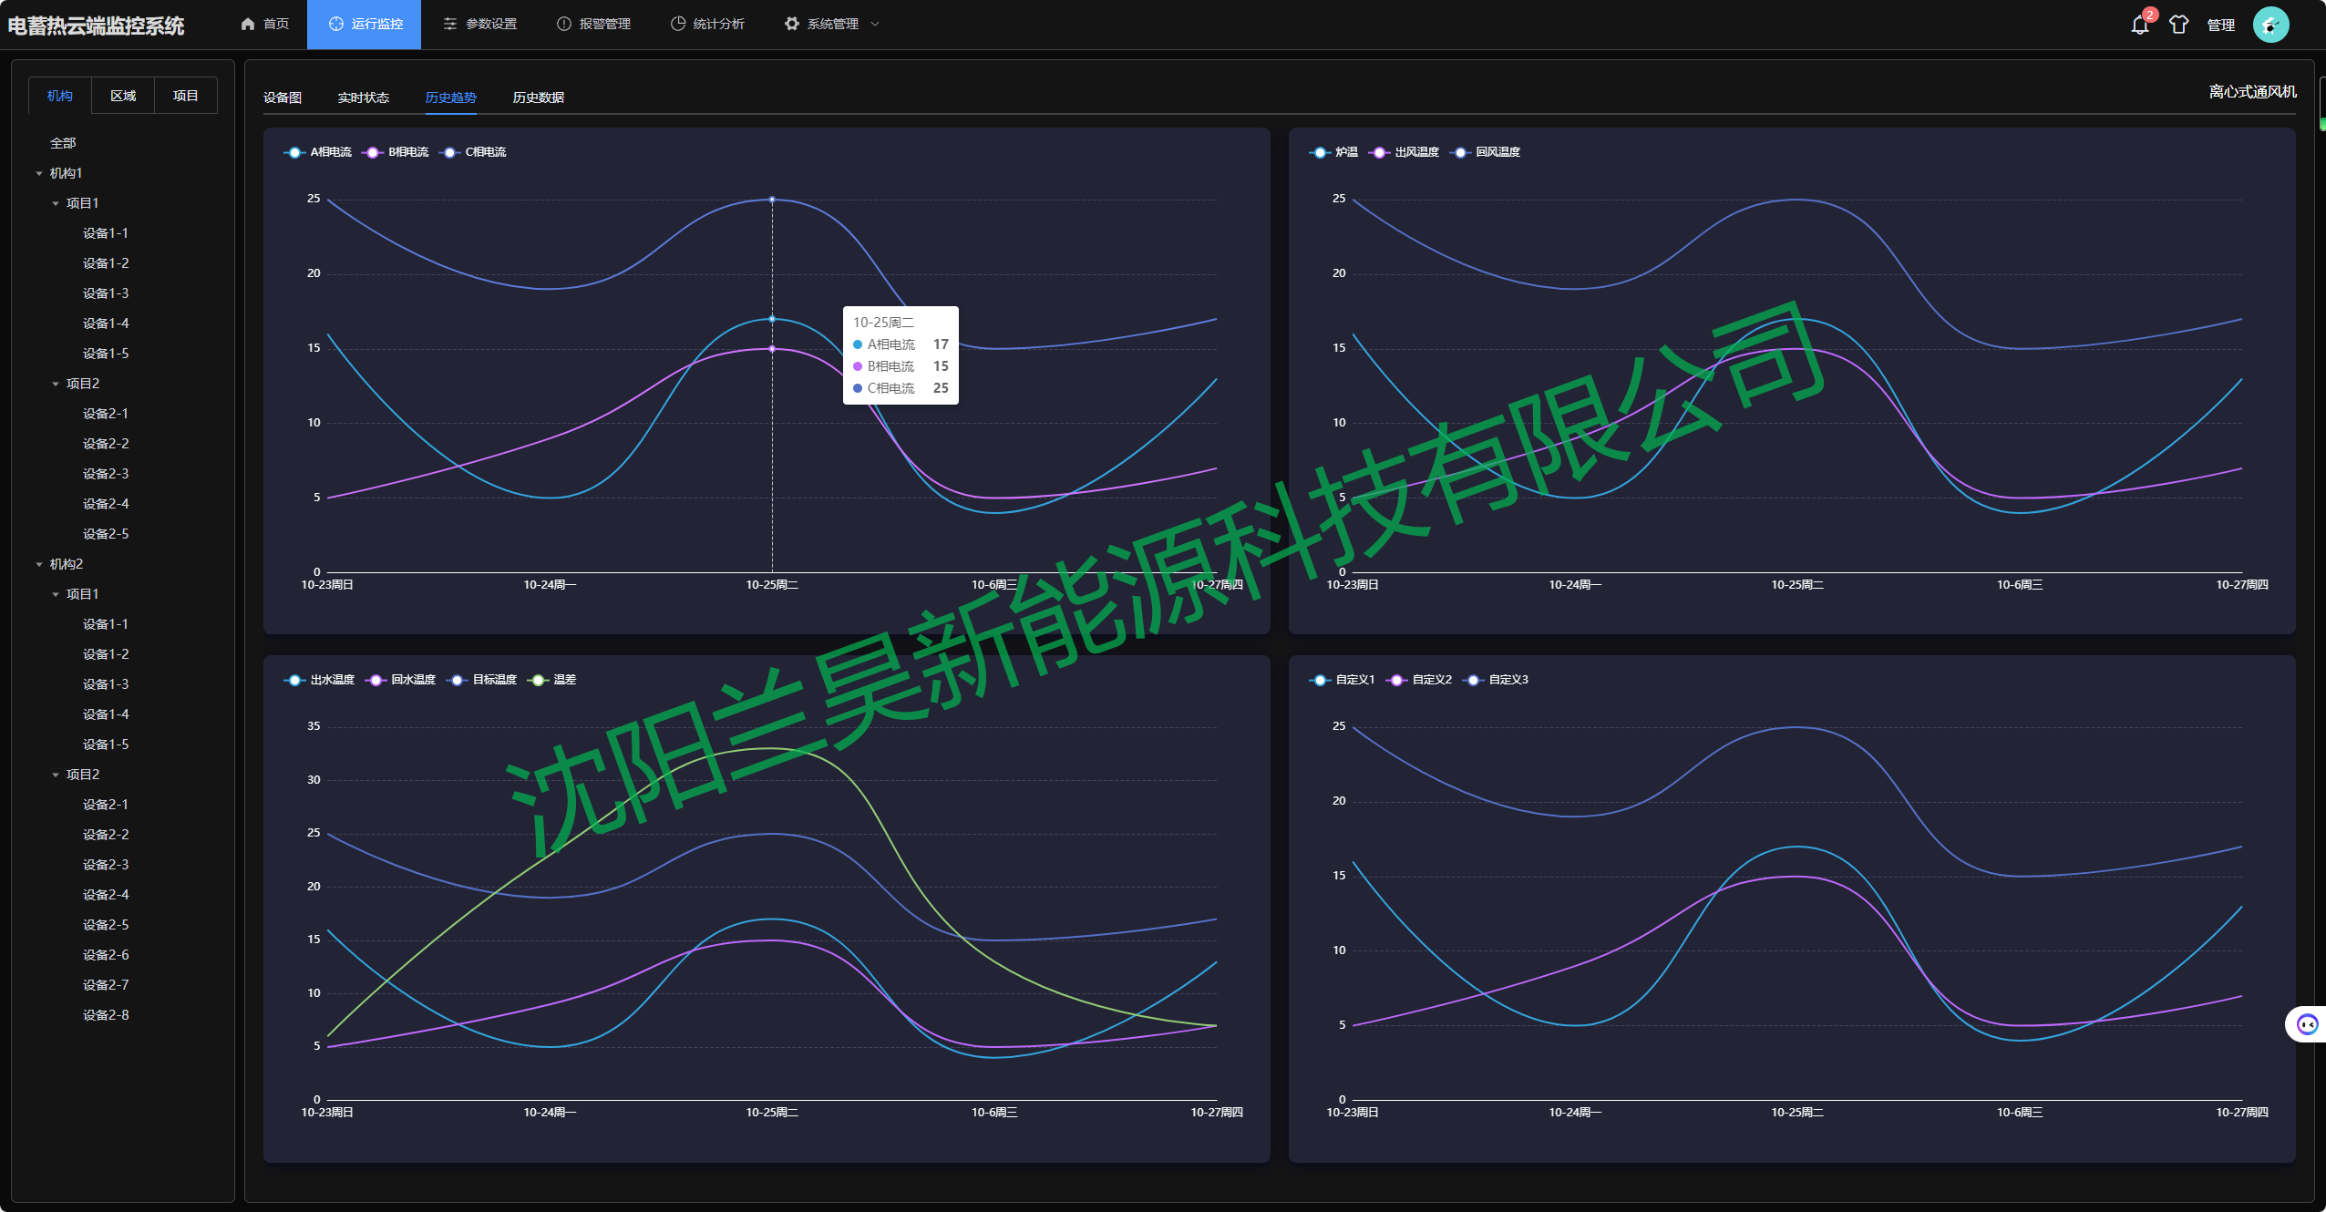Viewport: 2326px width, 1212px height.
Task: Select the 项目 filter button
Action: click(x=185, y=96)
